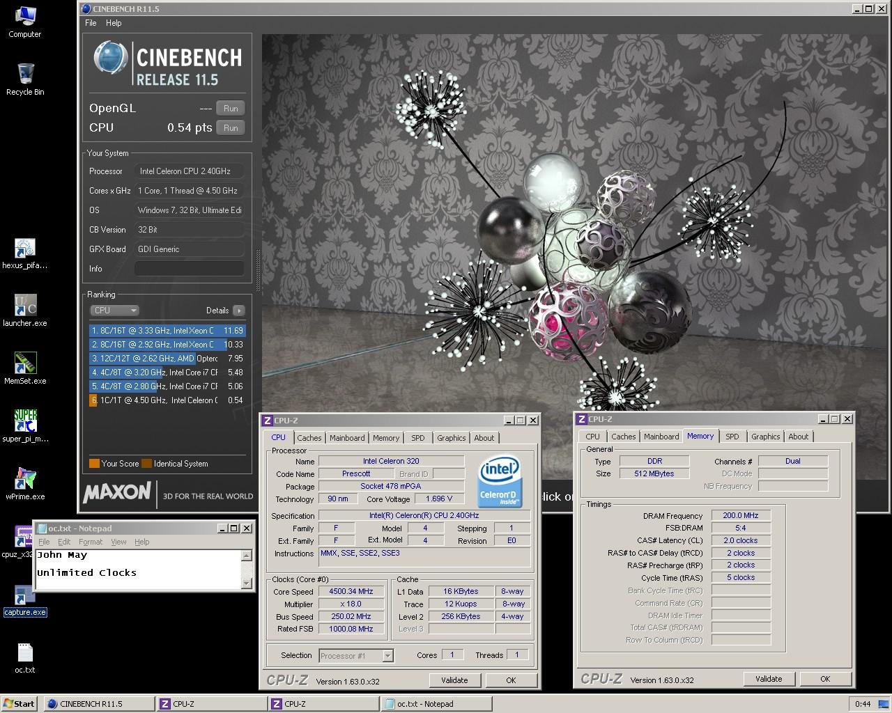Image resolution: width=892 pixels, height=713 pixels.
Task: Select ranking row 12C/12T @ 2.62 GHz AMD
Action: click(167, 359)
